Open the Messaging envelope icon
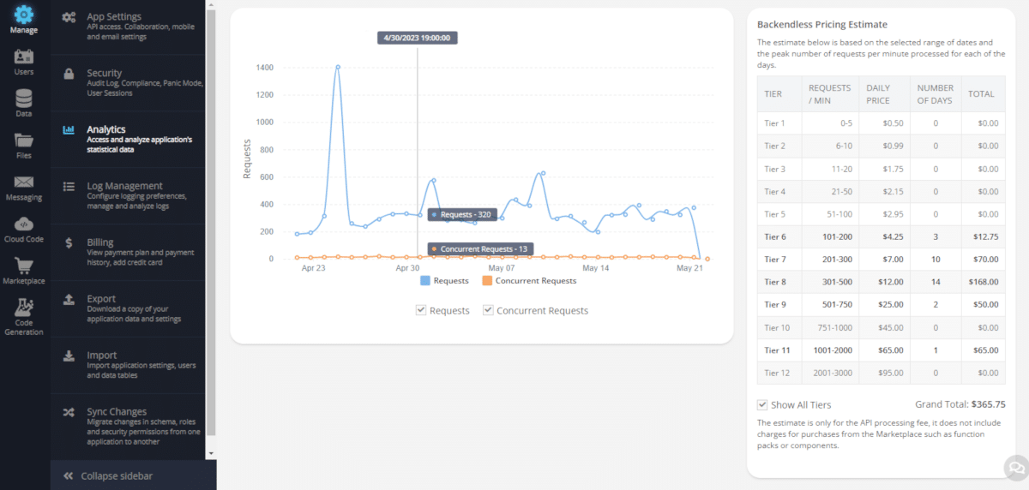This screenshot has height=490, width=1029. pos(24,182)
